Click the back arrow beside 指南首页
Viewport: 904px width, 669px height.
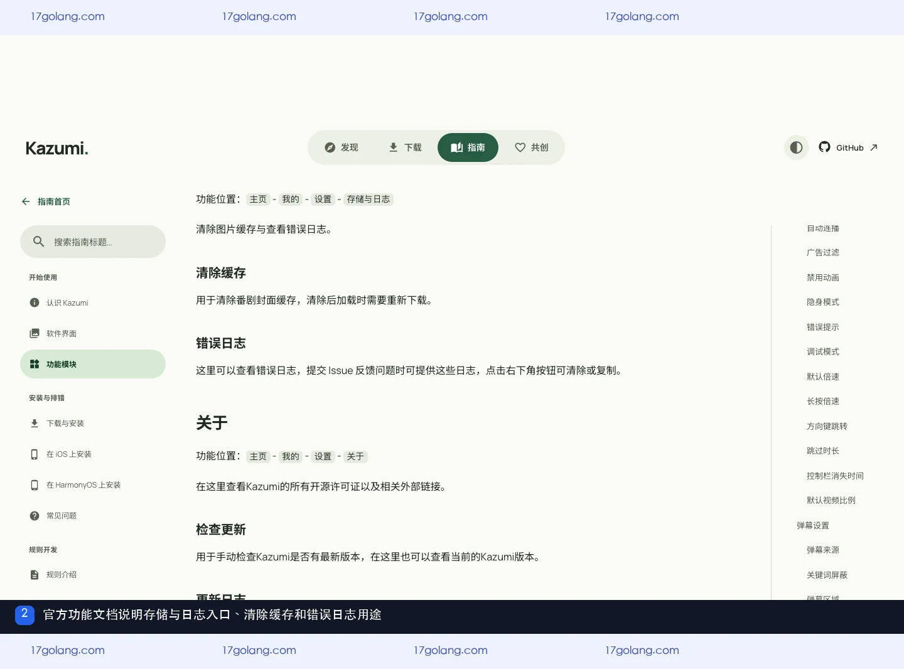pyautogui.click(x=26, y=201)
